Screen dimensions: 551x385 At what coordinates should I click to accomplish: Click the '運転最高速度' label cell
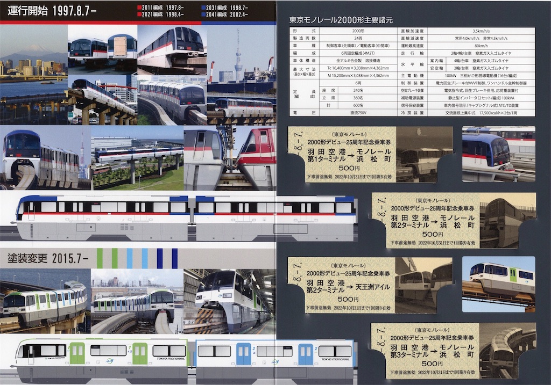pos(412,46)
